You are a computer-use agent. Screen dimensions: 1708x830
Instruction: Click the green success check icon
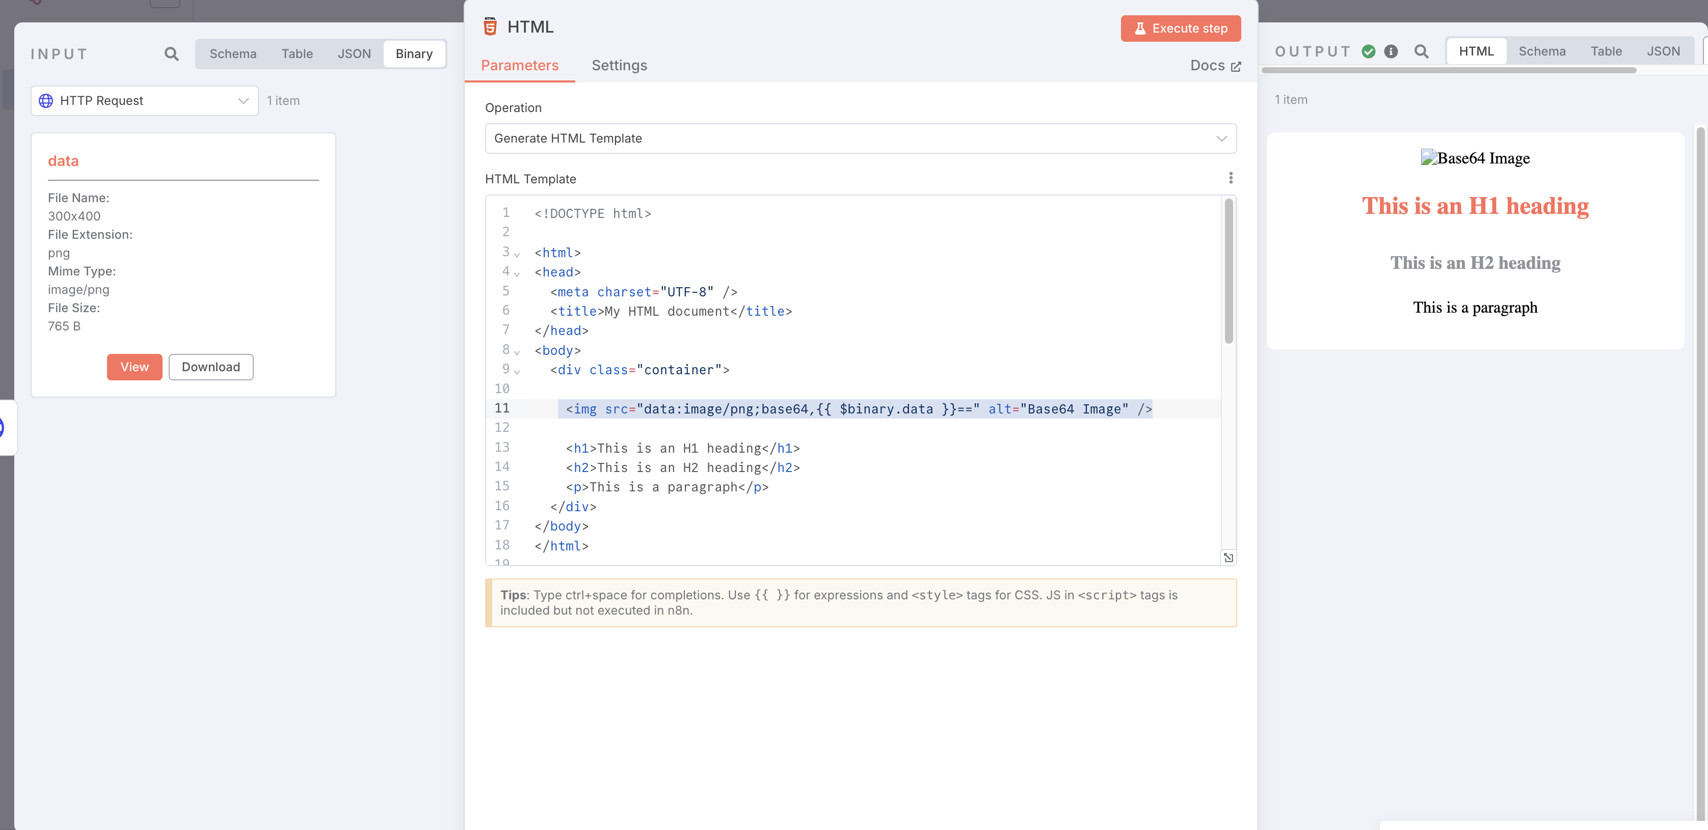1369,51
